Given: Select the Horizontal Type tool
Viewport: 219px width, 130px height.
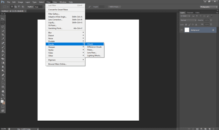Looking at the screenshot, I should coord(3,79).
